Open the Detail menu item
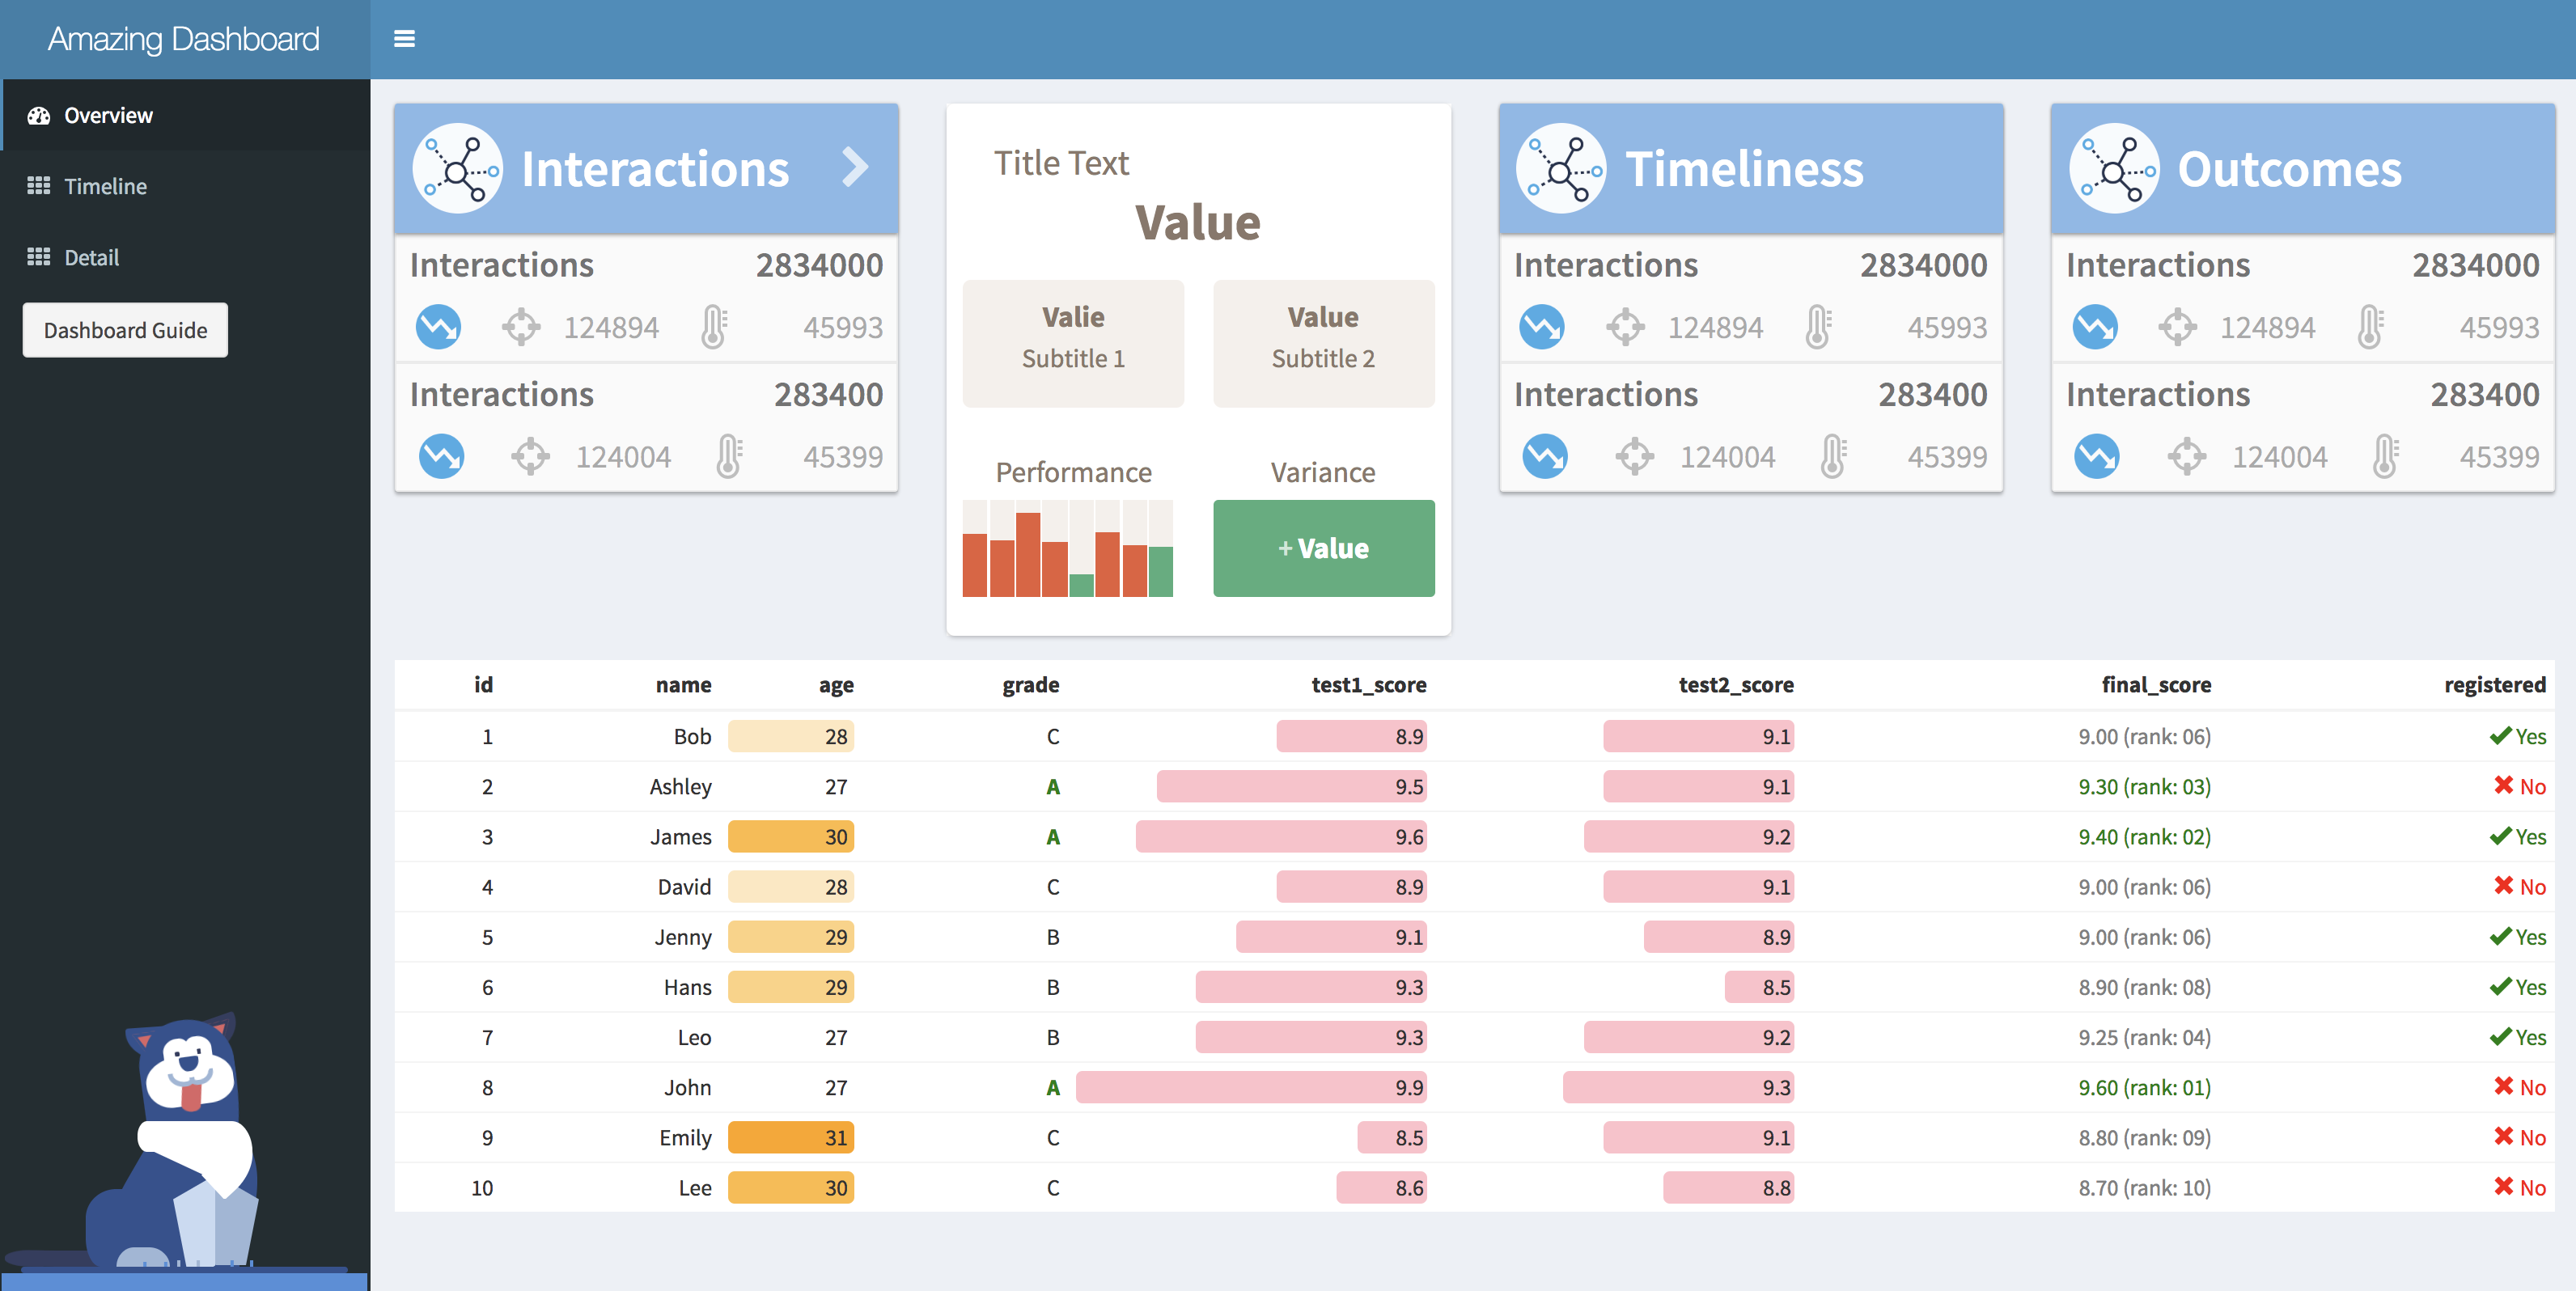 click(x=91, y=257)
